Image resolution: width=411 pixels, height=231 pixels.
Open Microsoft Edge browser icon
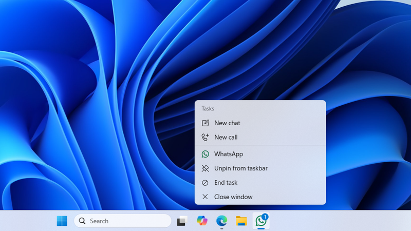221,221
